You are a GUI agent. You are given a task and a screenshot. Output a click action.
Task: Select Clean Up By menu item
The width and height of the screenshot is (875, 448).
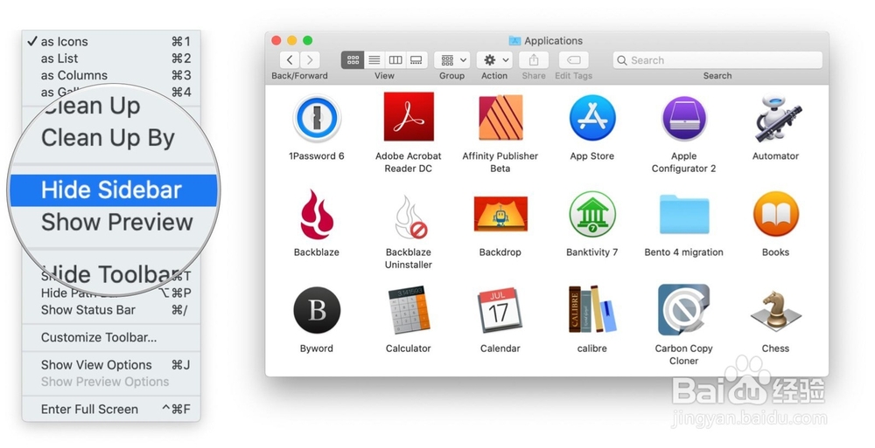tap(108, 138)
